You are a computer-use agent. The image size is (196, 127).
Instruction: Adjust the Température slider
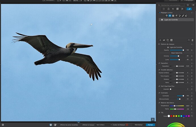click(177, 106)
